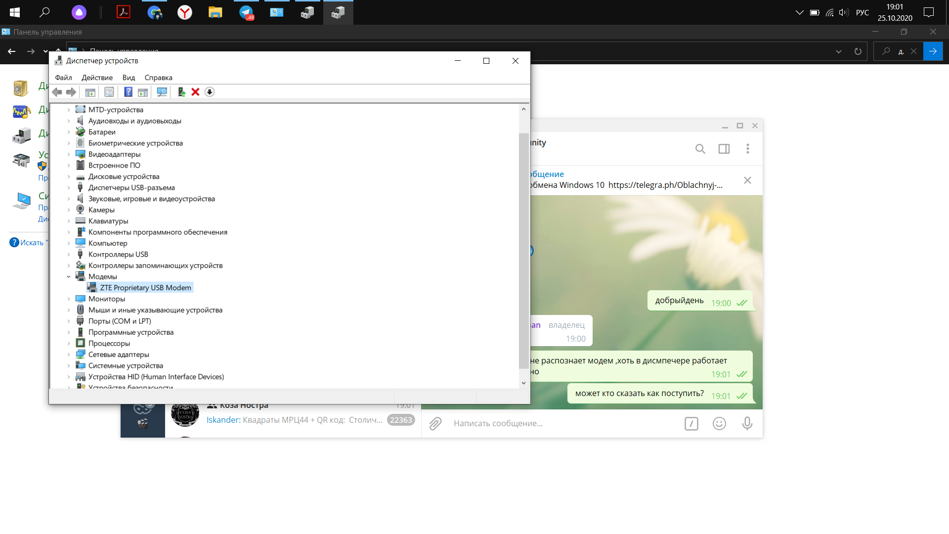
Task: Click the Device Manager vertical scrollbar thumb
Action: pyautogui.click(x=523, y=251)
